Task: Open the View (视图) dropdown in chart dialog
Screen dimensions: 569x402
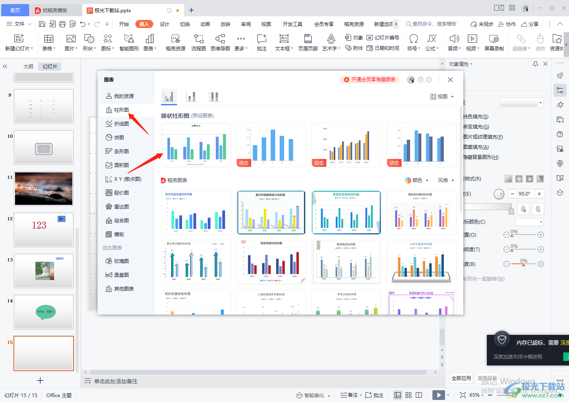Action: point(442,97)
